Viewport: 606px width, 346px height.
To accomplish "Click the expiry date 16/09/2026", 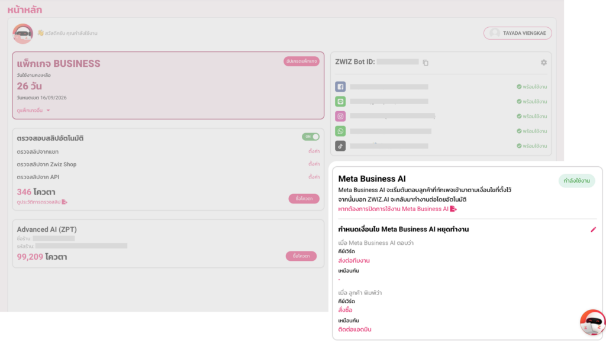I will point(53,98).
